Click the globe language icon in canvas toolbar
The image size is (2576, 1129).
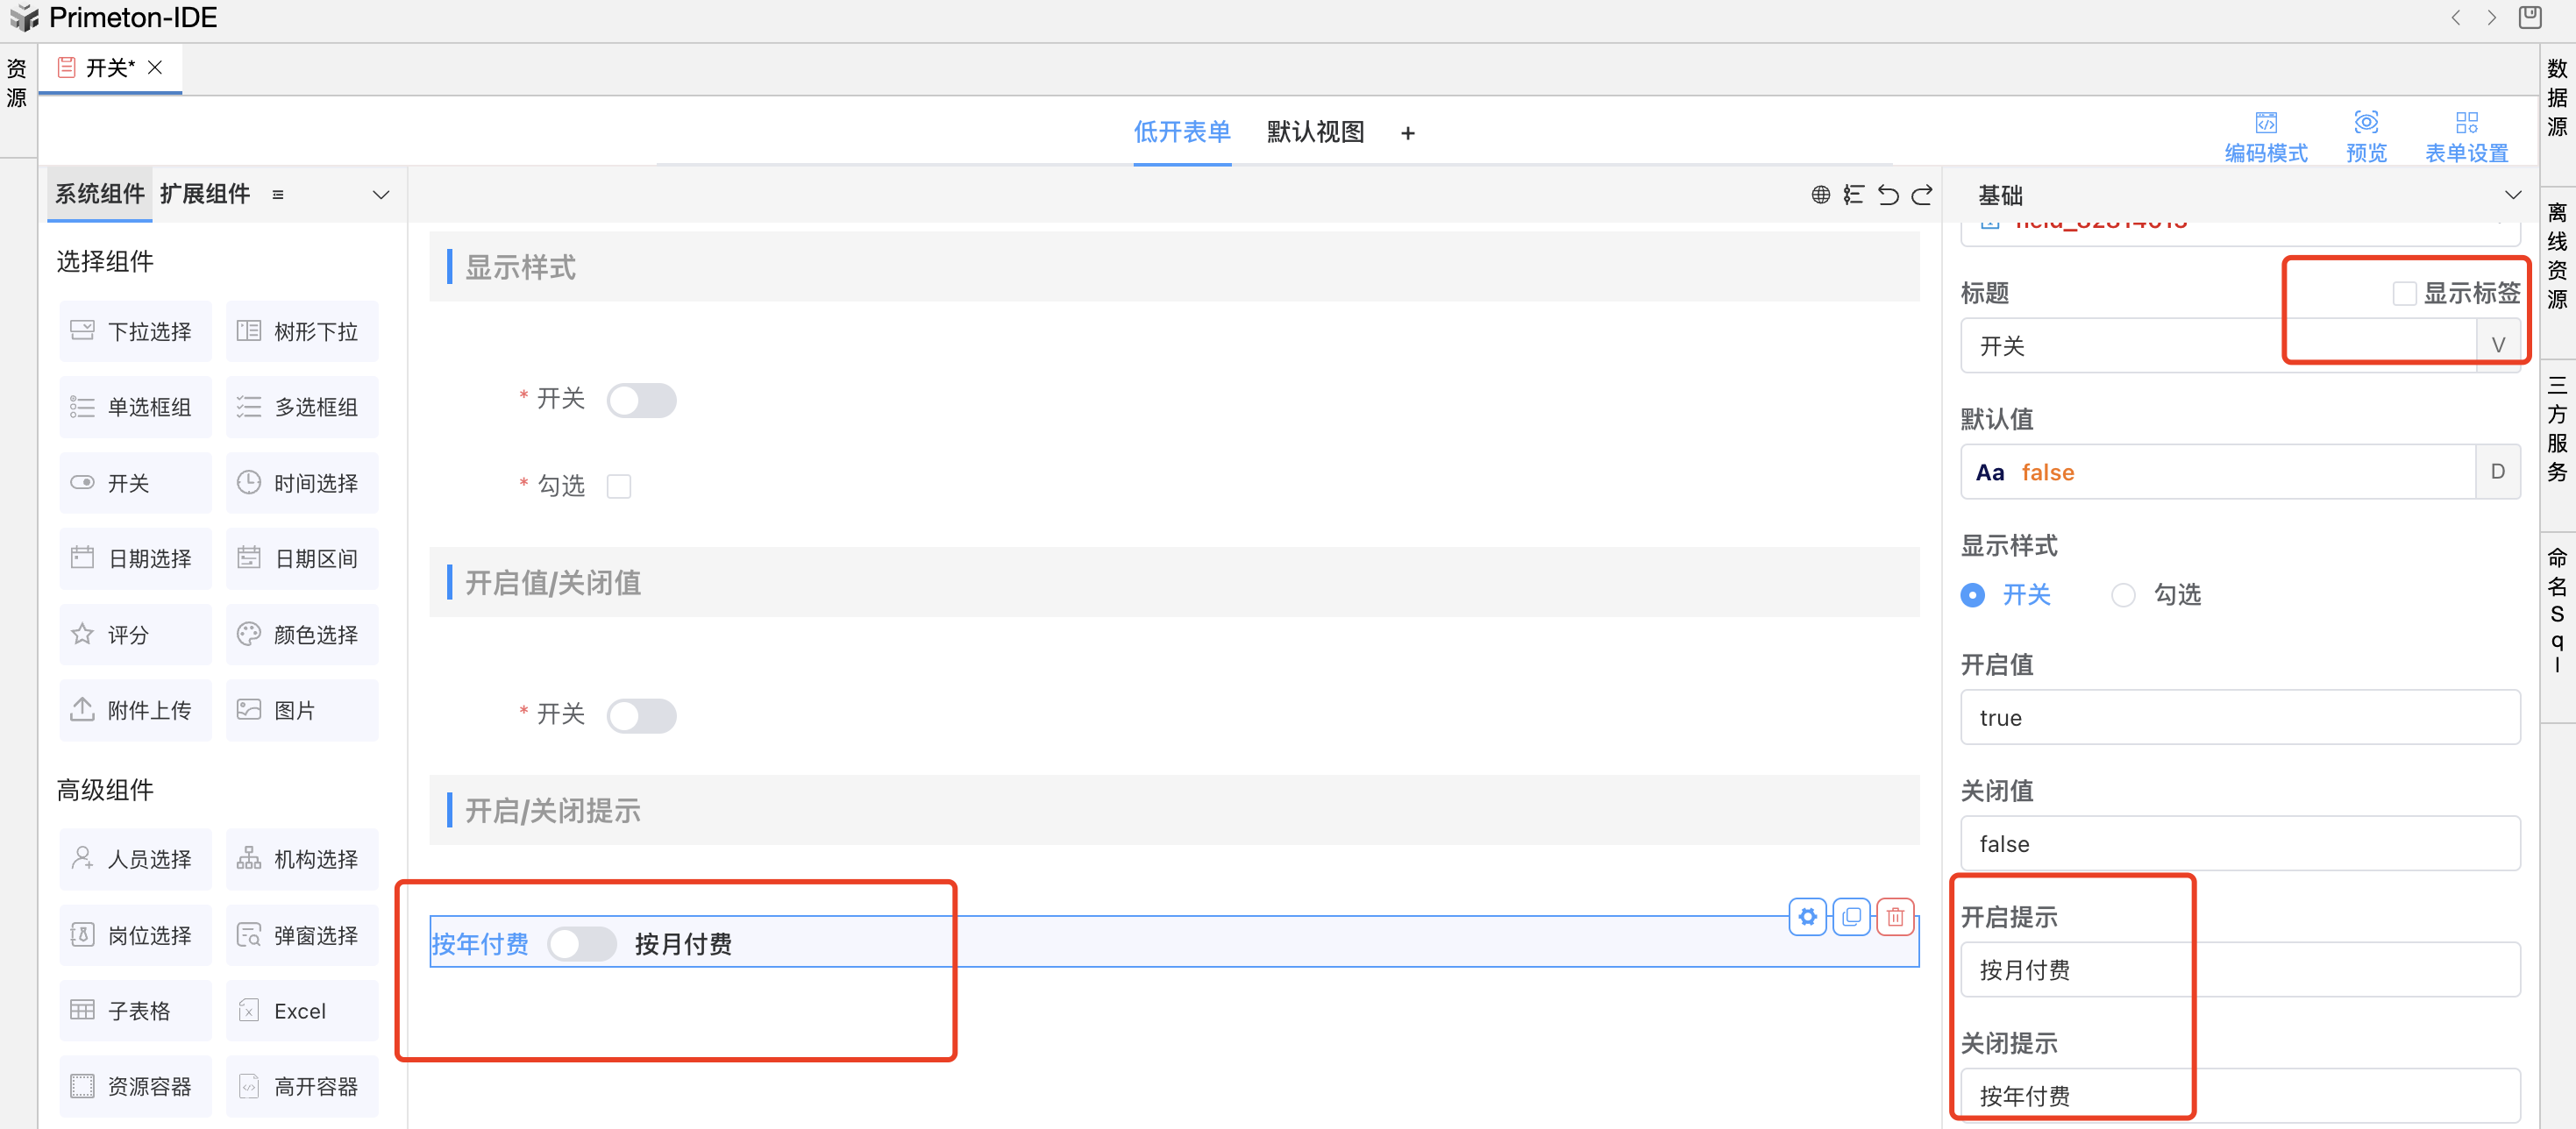(1820, 195)
